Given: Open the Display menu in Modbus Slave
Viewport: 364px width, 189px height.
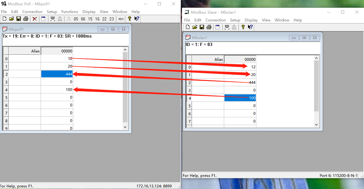Looking at the screenshot, I should click(x=251, y=20).
